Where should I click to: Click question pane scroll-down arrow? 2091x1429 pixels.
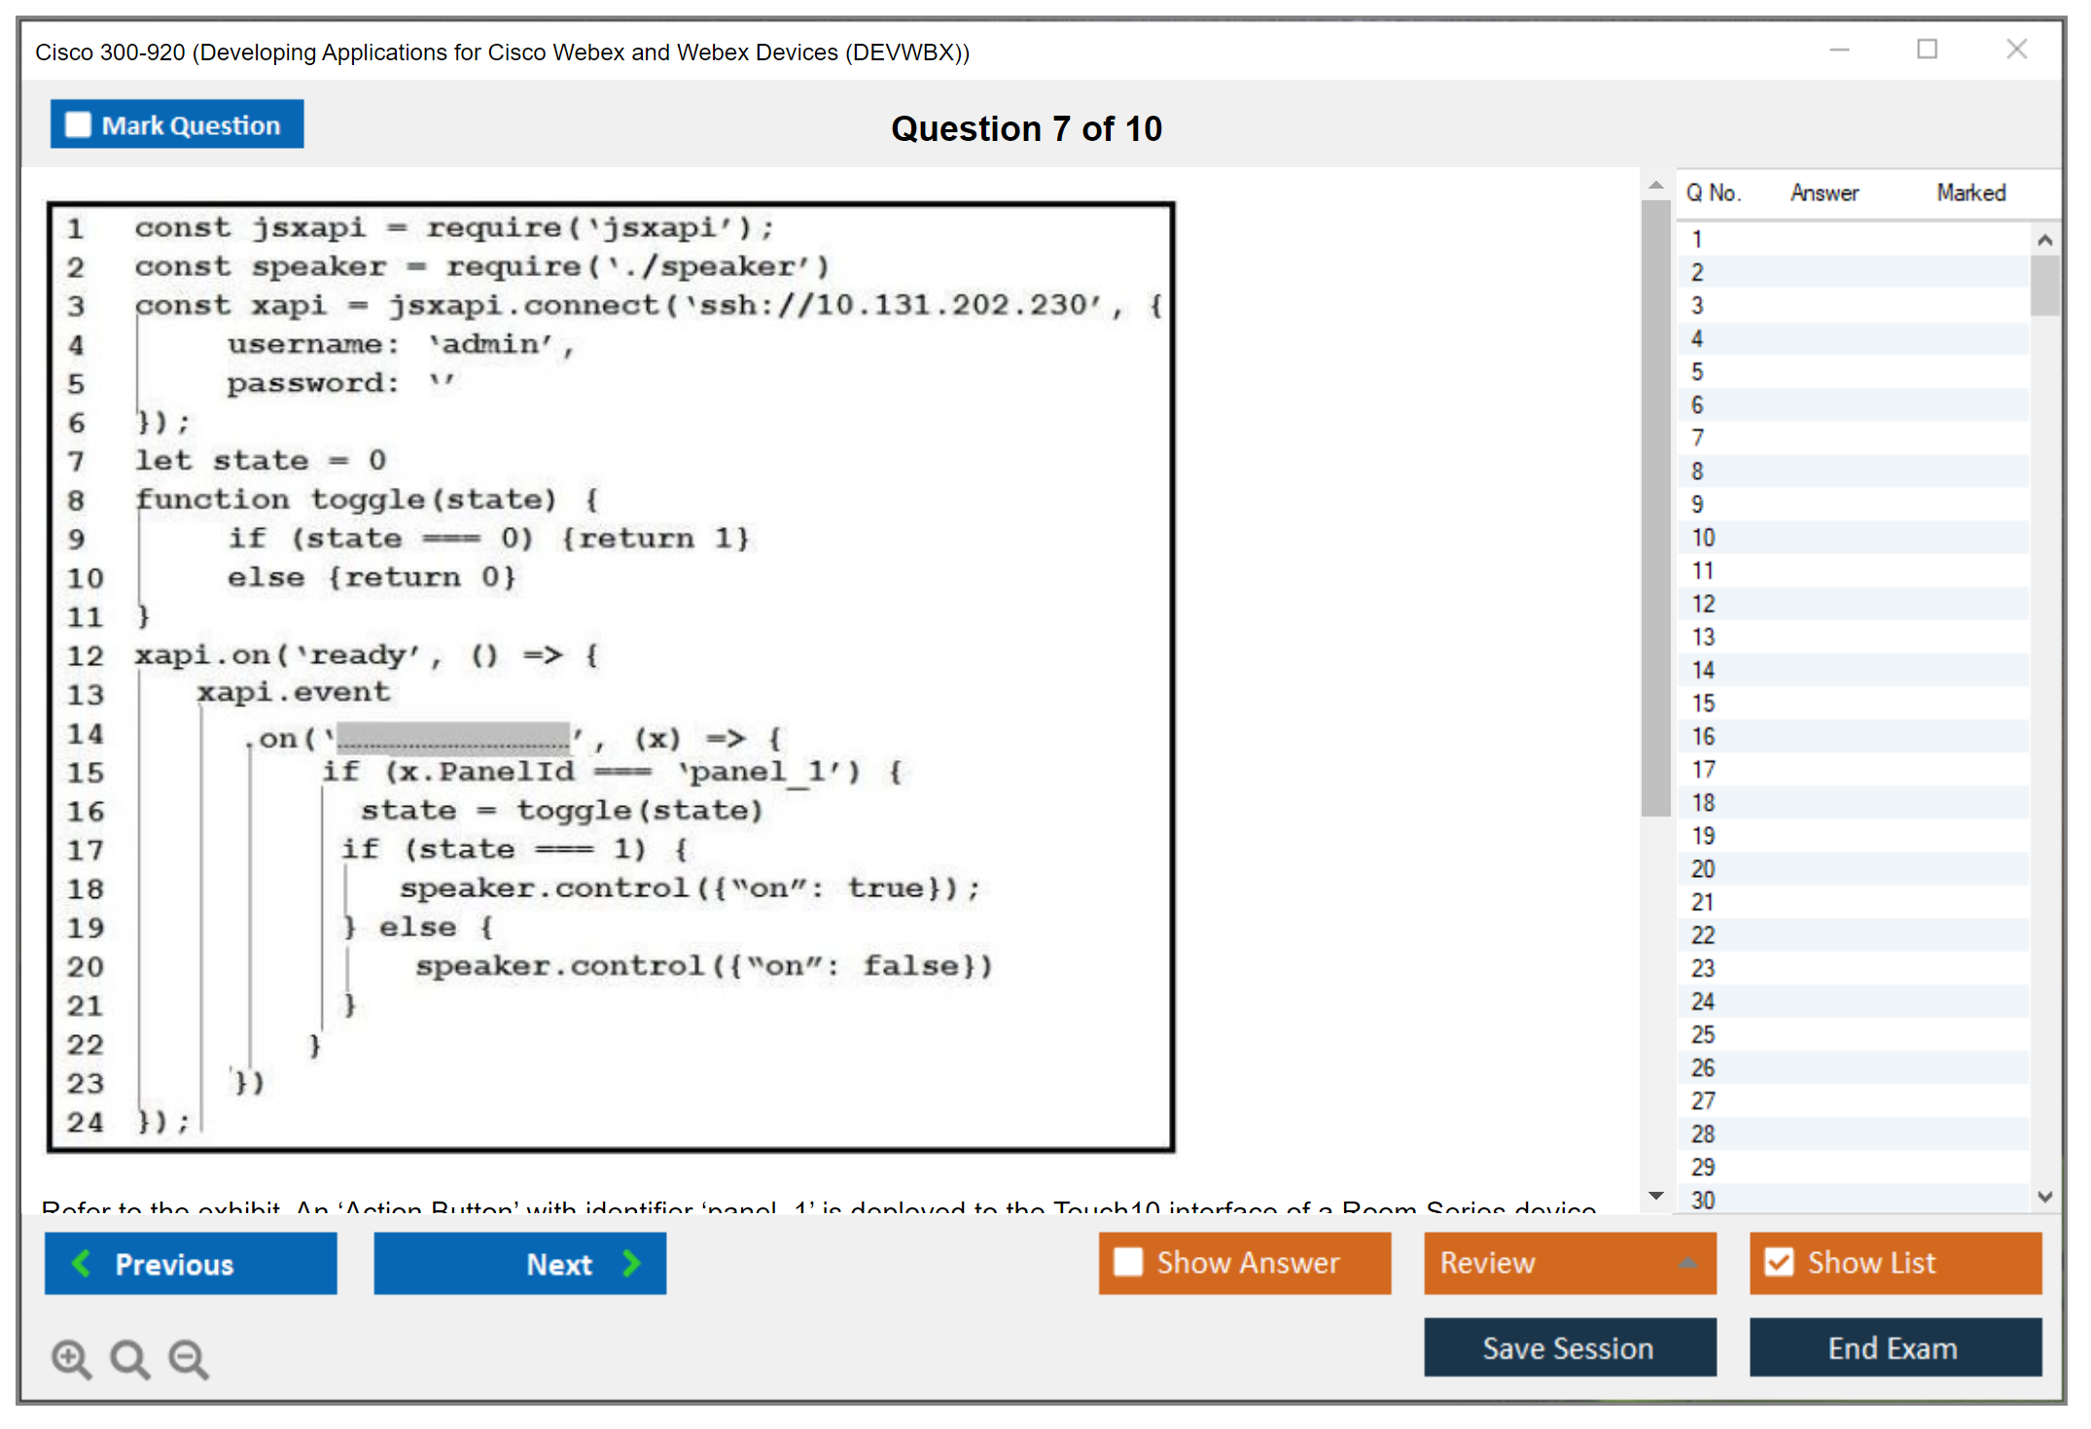coord(1656,1196)
